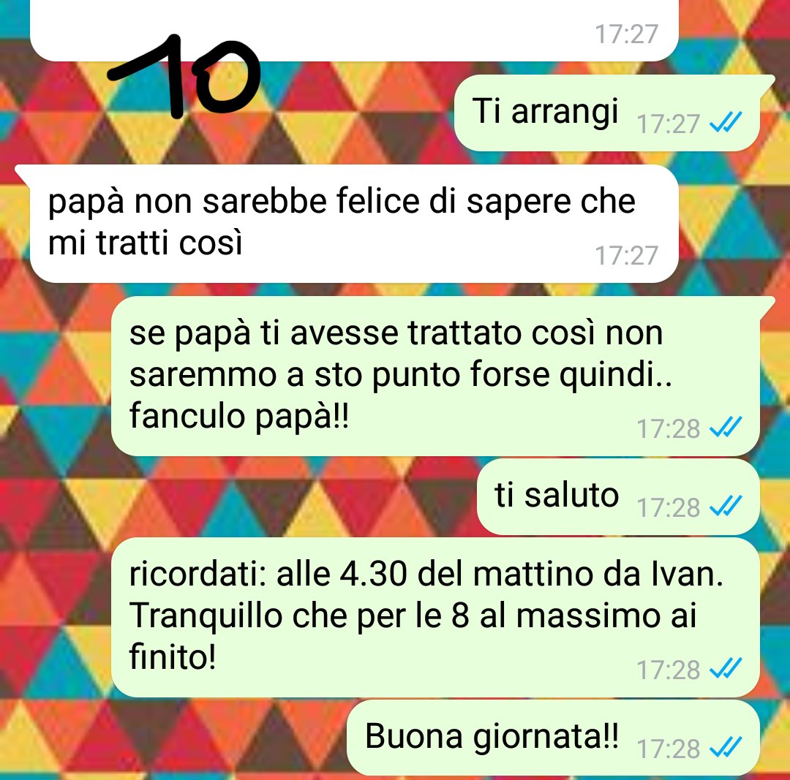
Task: Click the 17:28 timestamp next to 'ti saluto'
Action: click(x=668, y=507)
